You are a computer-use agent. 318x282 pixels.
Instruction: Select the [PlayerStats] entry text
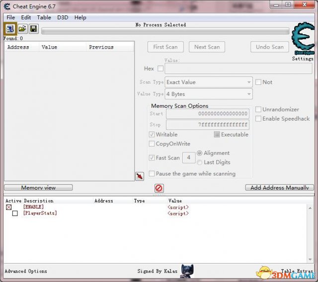[x=40, y=213]
